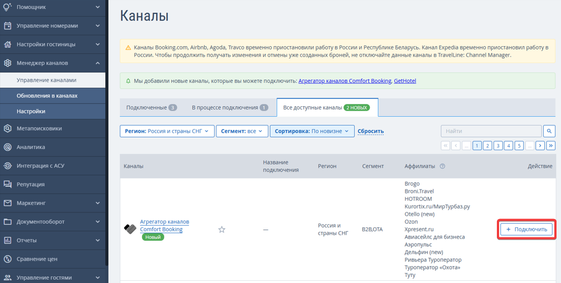Click the Каналы column header
The width and height of the screenshot is (561, 283).
tap(133, 166)
